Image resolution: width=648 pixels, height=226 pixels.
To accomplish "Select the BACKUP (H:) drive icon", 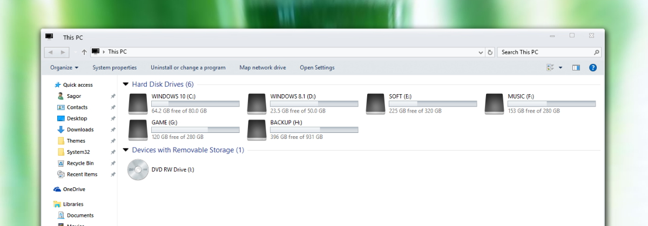I will 256,130.
